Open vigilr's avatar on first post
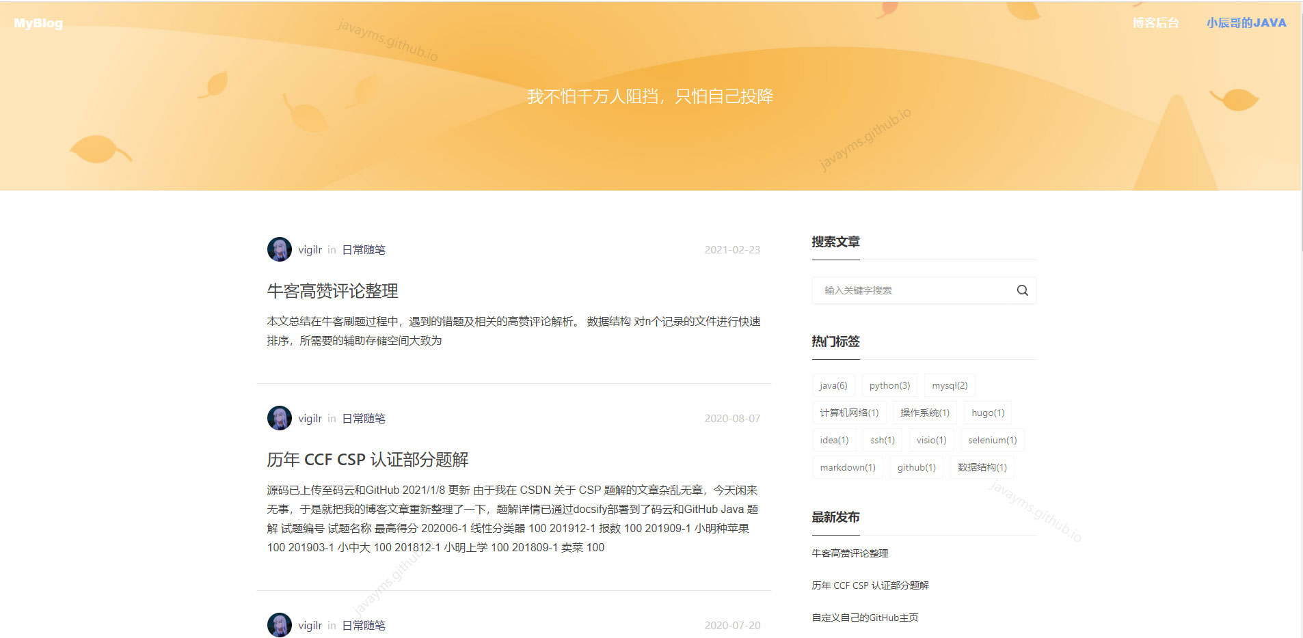 pyautogui.click(x=279, y=249)
